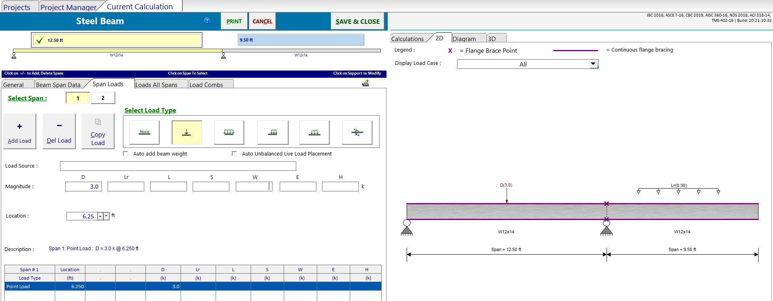This screenshot has height=301, width=773.
Task: Select the full-span uniform load icon
Action: pos(229,133)
